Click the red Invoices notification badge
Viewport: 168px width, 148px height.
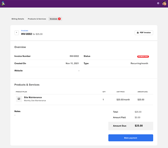tap(59, 19)
